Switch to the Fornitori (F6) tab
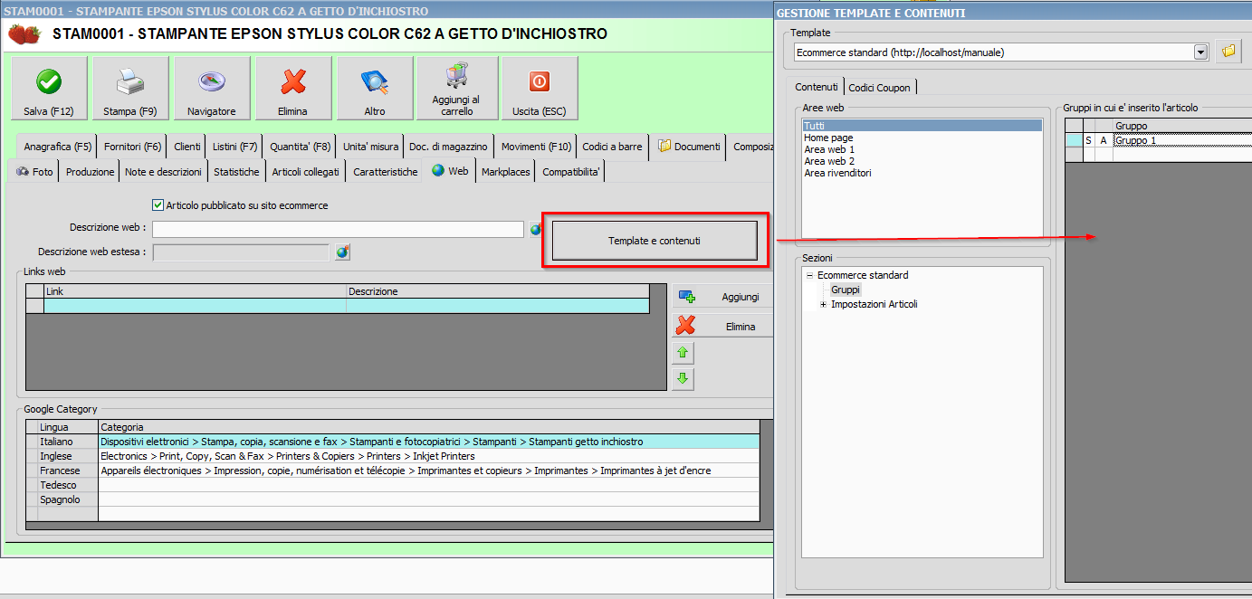 point(132,147)
